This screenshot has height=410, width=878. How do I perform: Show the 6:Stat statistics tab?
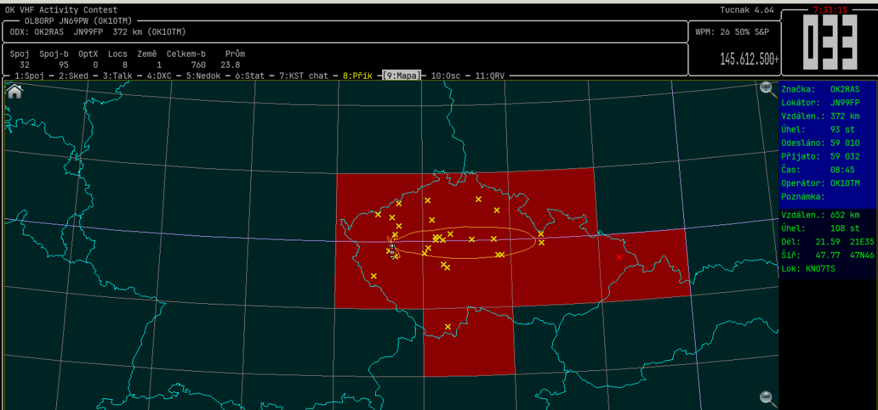[x=250, y=76]
